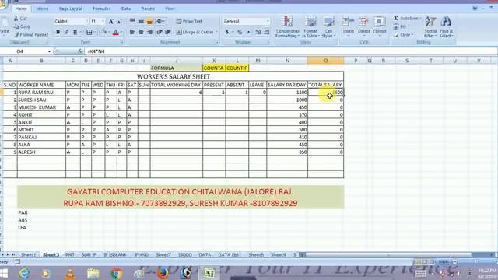498x280 pixels.
Task: Click the AutoSum sigma icon
Action: (x=396, y=19)
